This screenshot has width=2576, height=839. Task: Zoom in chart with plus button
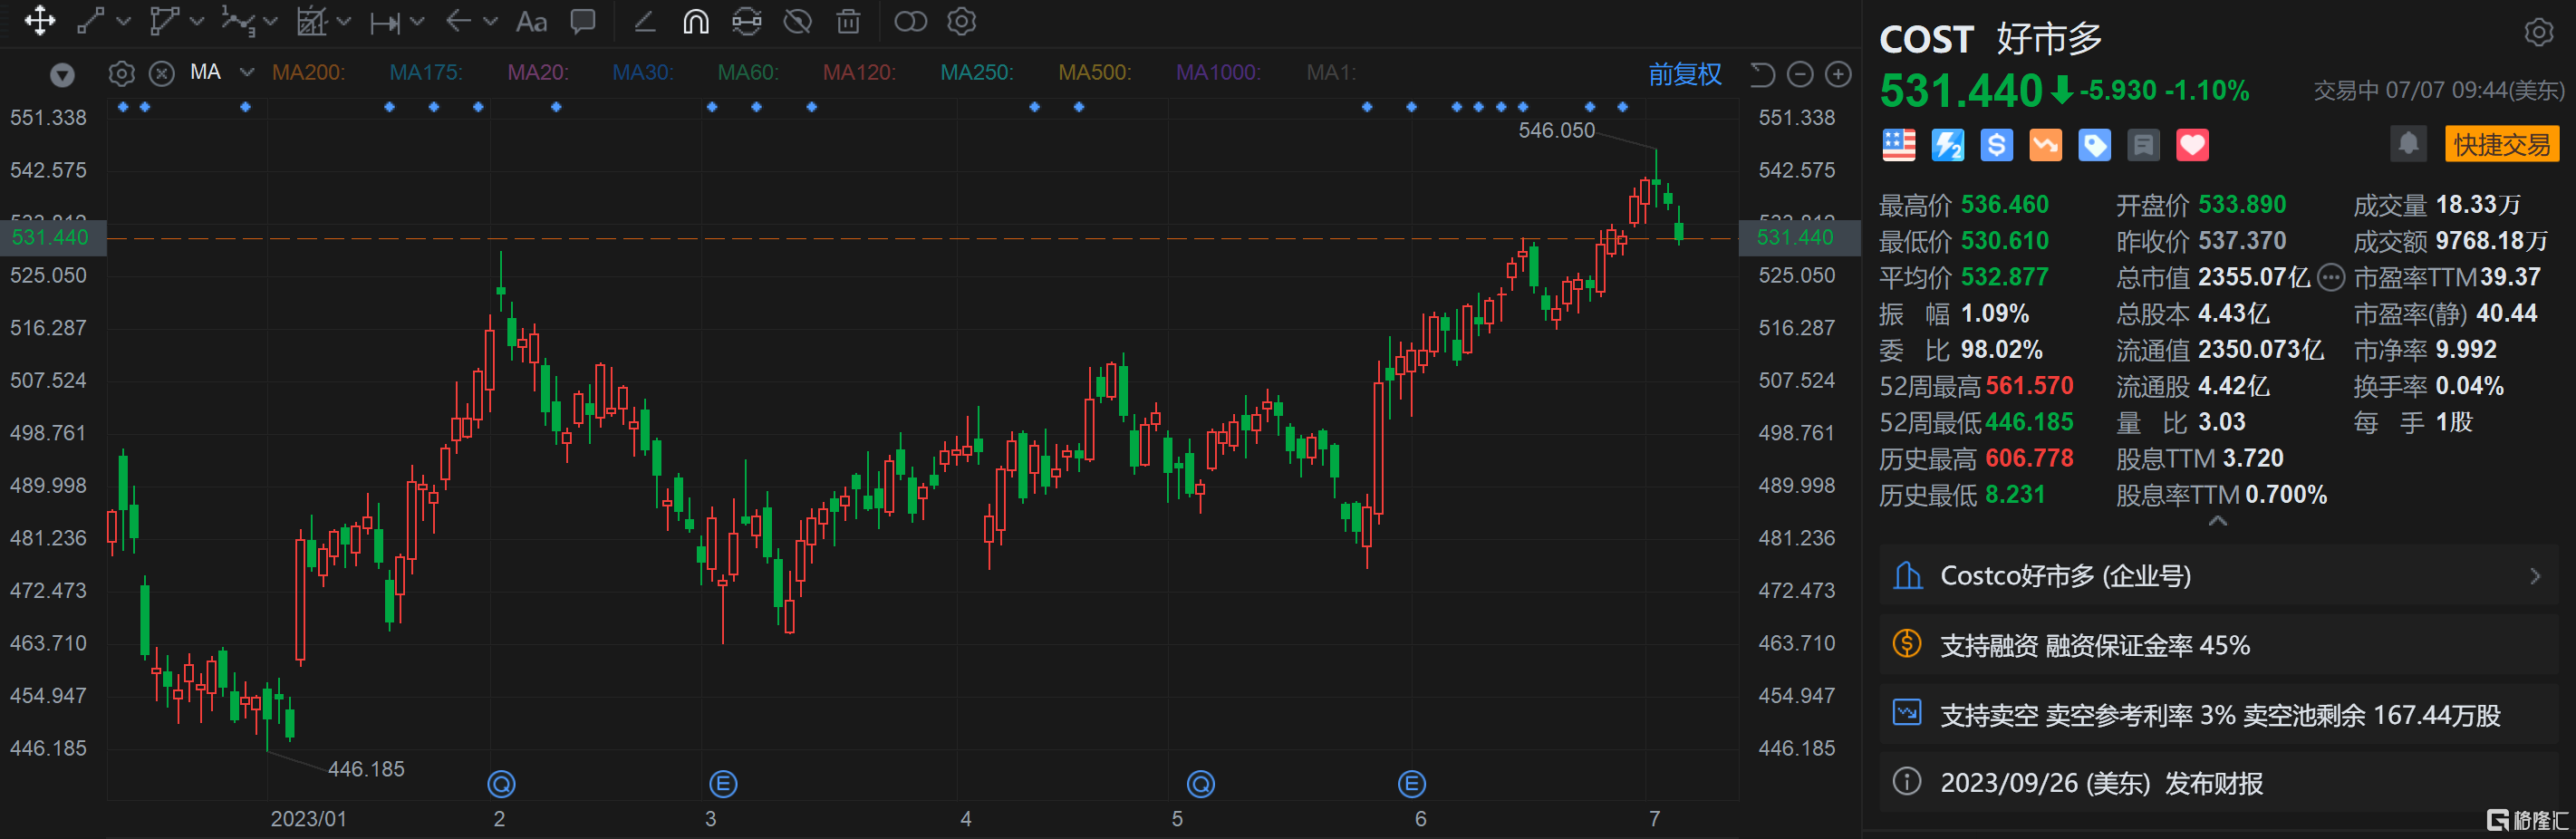click(1838, 74)
